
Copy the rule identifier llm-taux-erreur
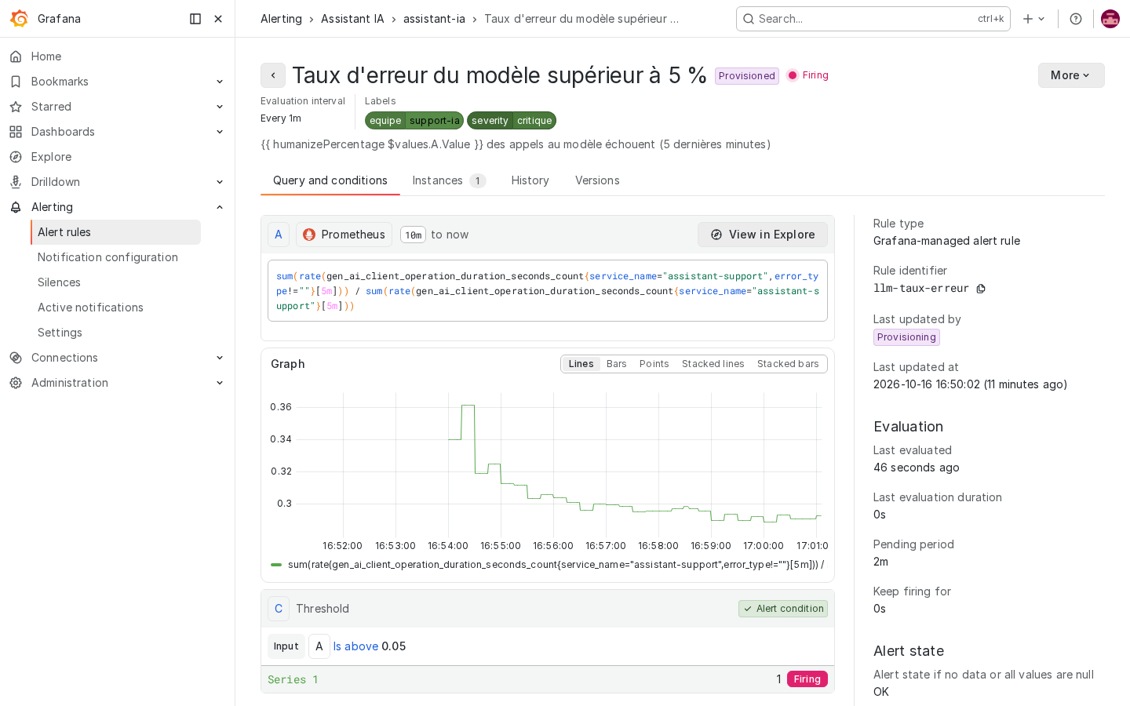981,289
